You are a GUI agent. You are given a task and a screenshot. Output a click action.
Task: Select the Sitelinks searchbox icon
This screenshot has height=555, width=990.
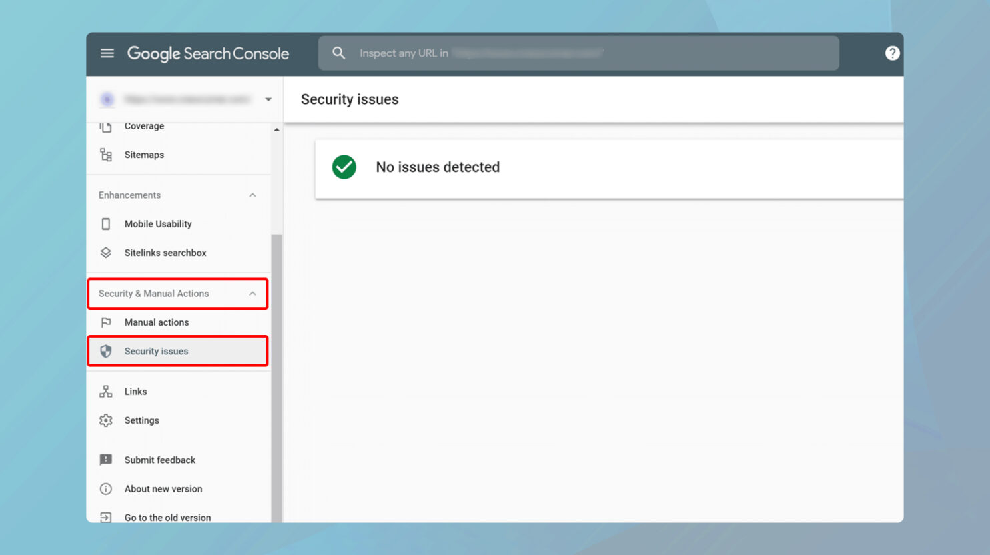click(107, 252)
